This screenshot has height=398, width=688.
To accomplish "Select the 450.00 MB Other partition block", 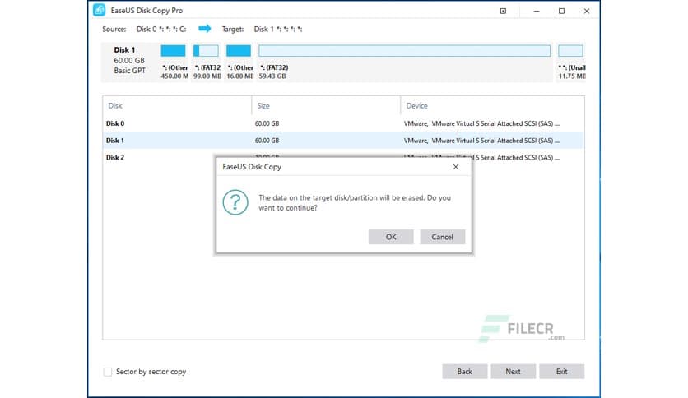I will (x=173, y=51).
